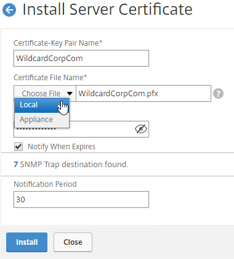
Task: Open the 7 SNMP Trap destination link
Action: tap(15, 165)
